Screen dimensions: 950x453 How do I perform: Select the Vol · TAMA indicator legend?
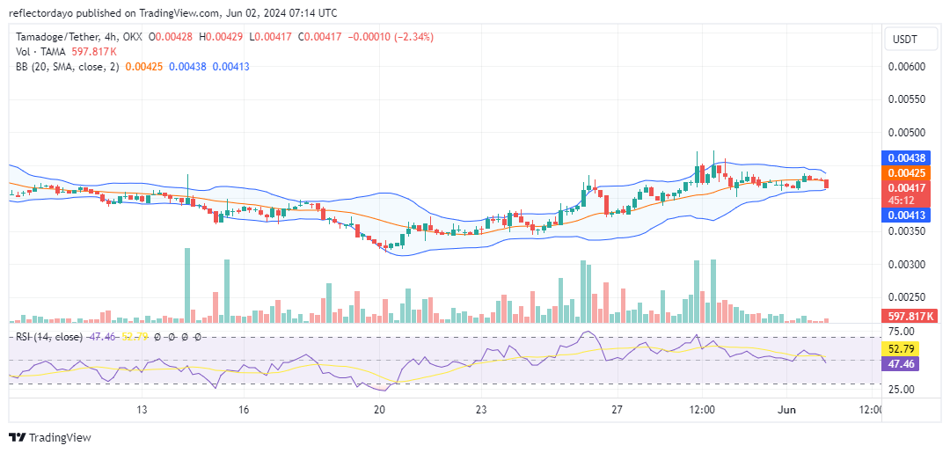(42, 52)
